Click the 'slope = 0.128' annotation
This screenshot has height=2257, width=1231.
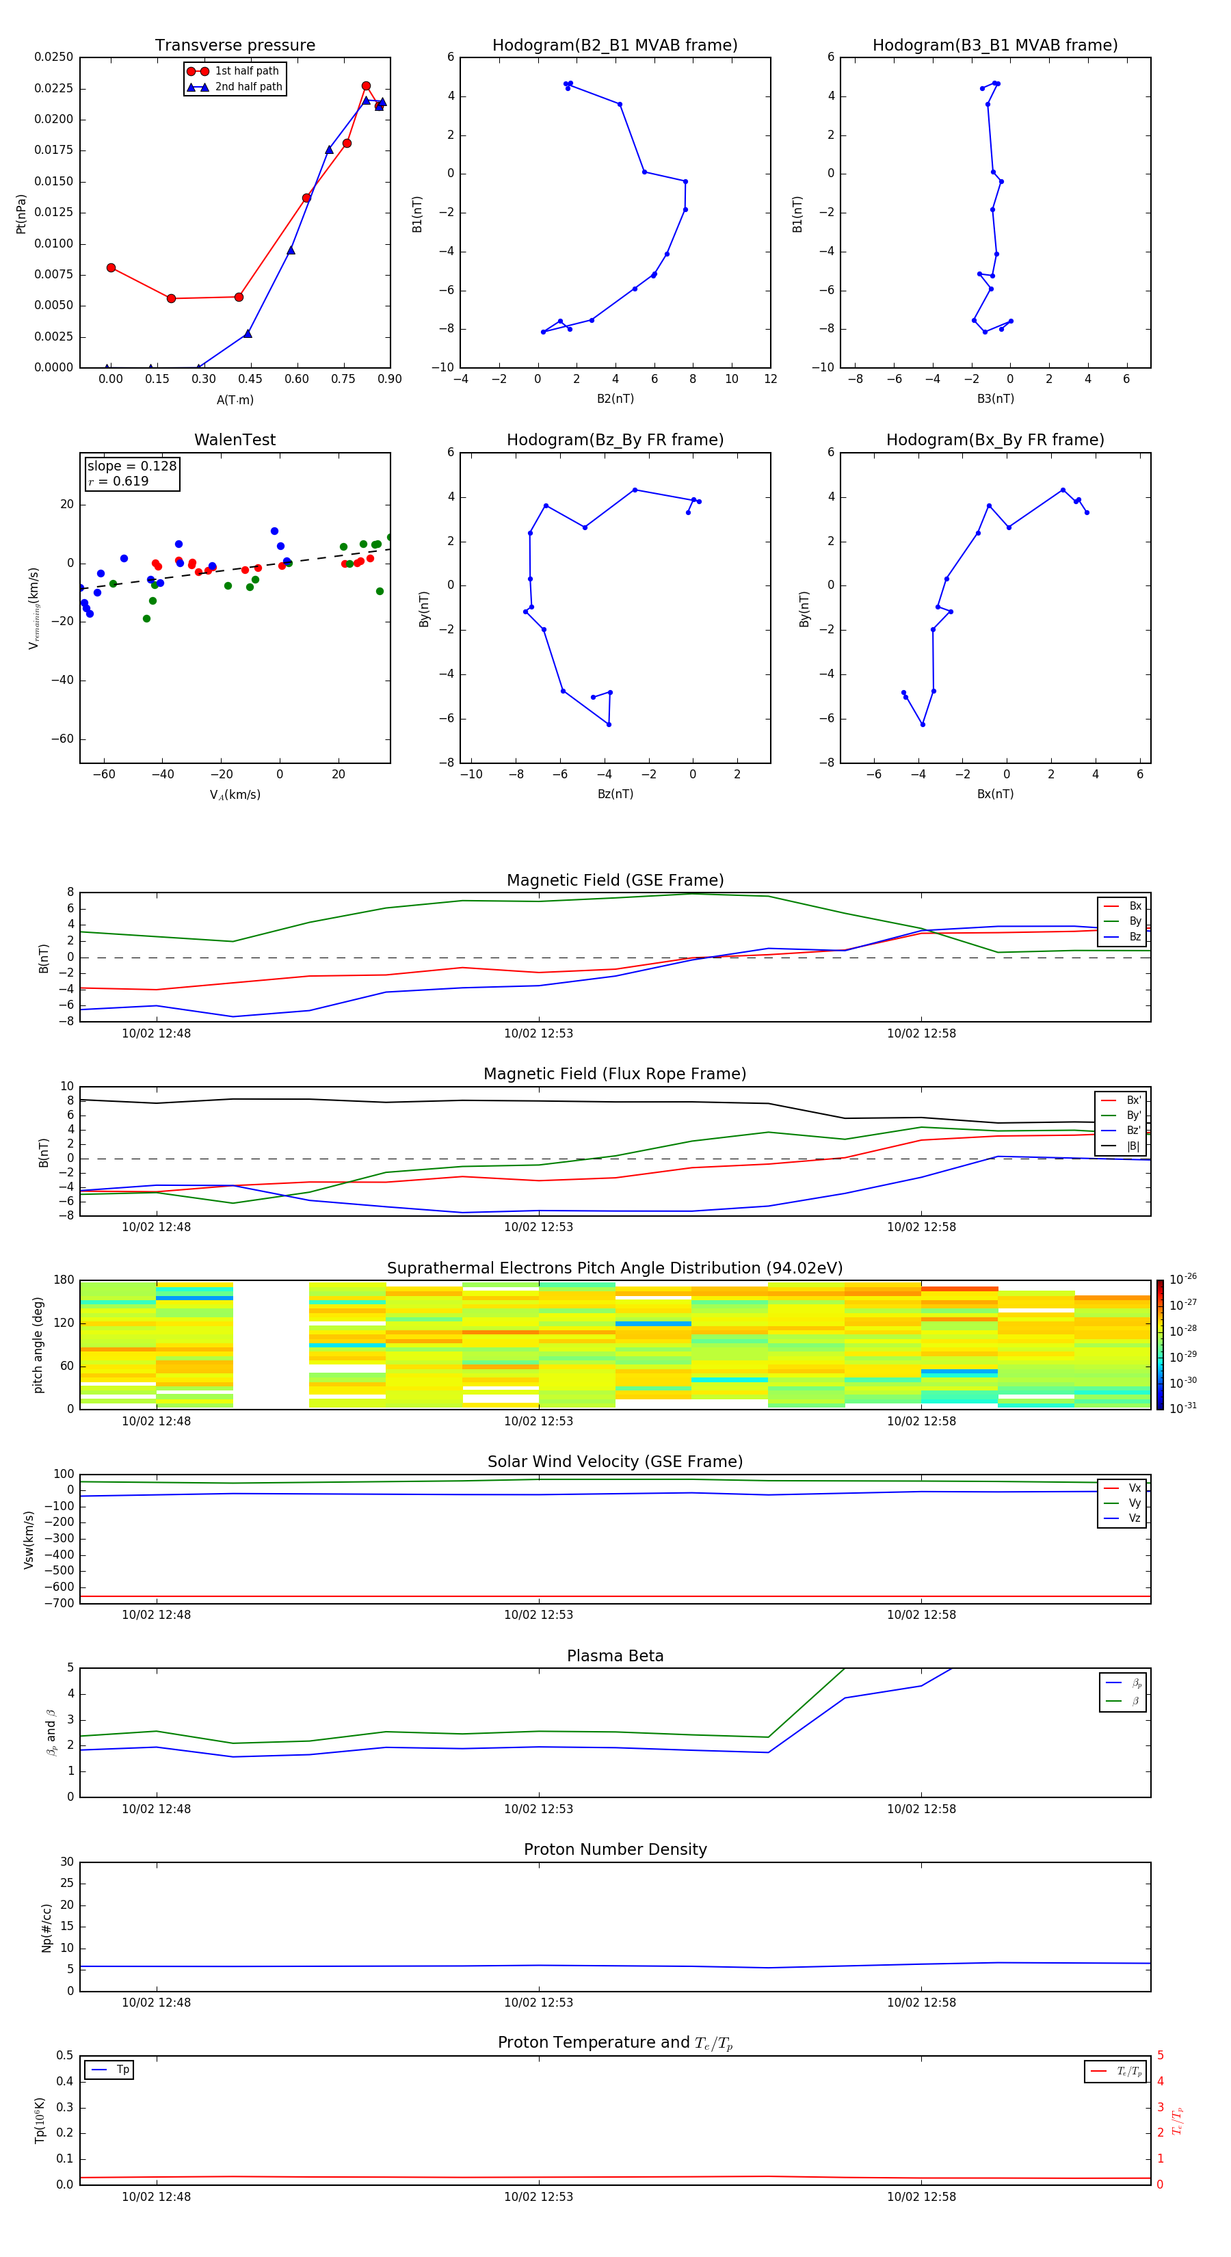pyautogui.click(x=131, y=466)
